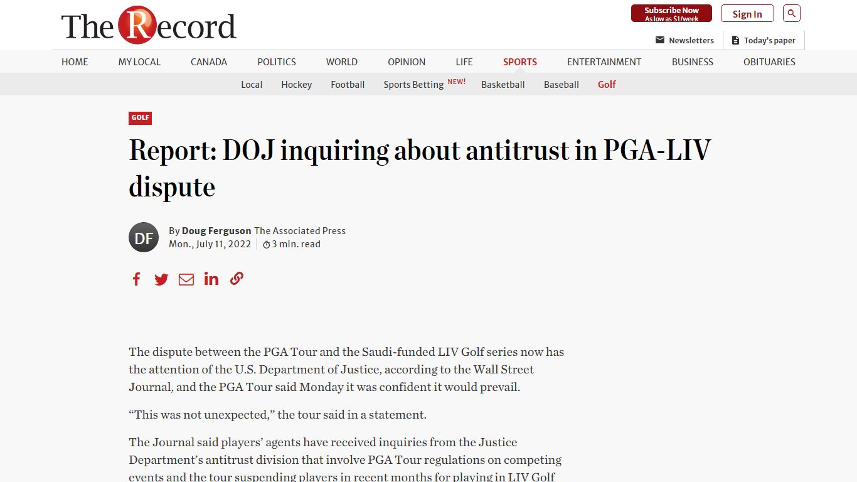Select Hockey subsection

click(x=297, y=84)
